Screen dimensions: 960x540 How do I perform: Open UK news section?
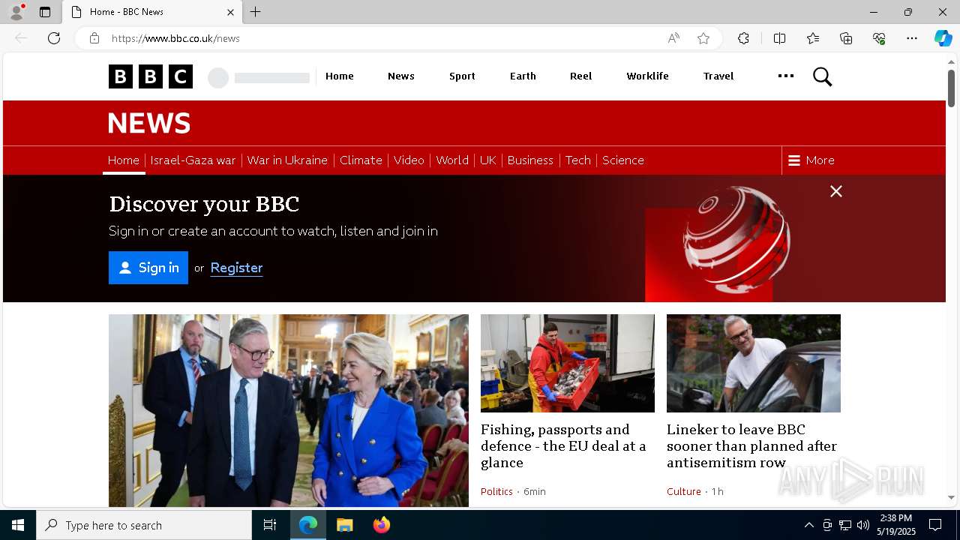[x=488, y=160]
